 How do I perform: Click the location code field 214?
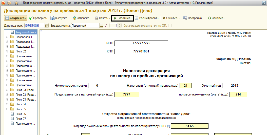pyautogui.click(x=238, y=94)
